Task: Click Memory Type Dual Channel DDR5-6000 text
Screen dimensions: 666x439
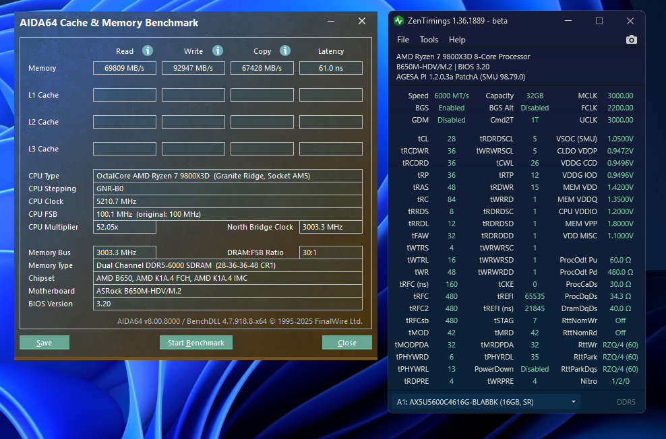Action: (x=228, y=265)
